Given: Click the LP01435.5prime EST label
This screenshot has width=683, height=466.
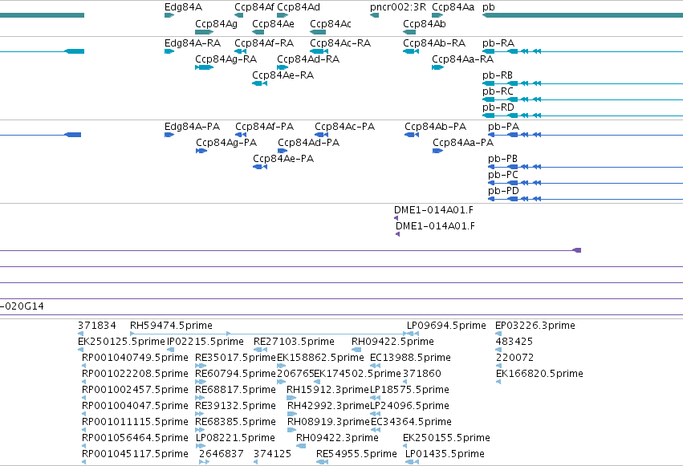Looking at the screenshot, I should click(x=445, y=454).
